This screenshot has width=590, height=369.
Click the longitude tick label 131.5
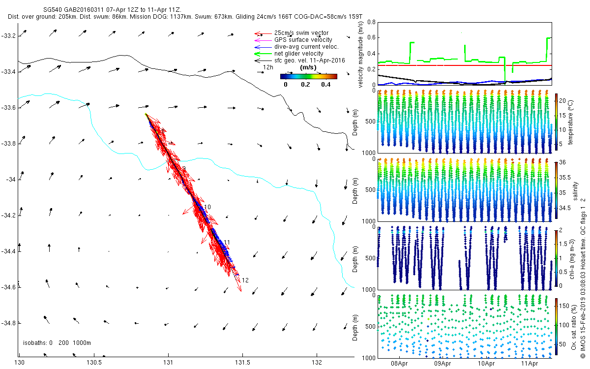coord(242,363)
